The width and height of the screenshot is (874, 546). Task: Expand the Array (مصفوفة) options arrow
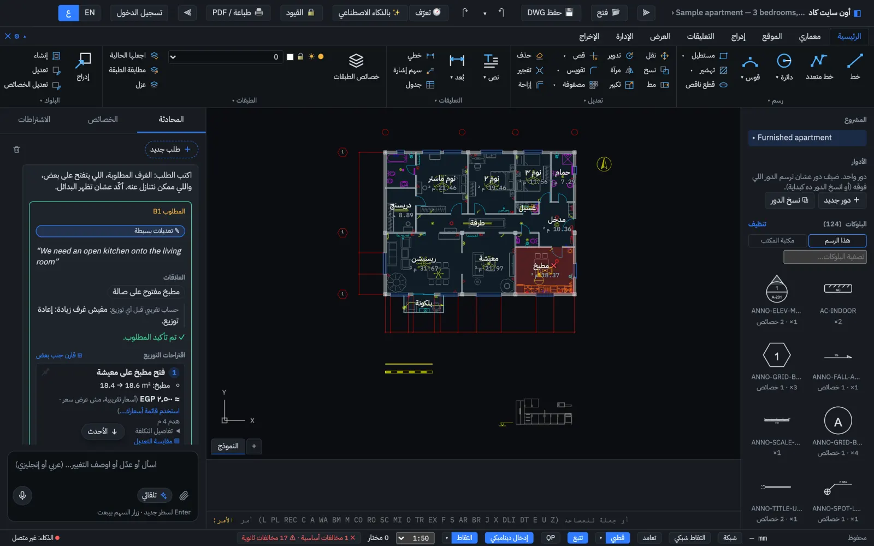point(554,85)
